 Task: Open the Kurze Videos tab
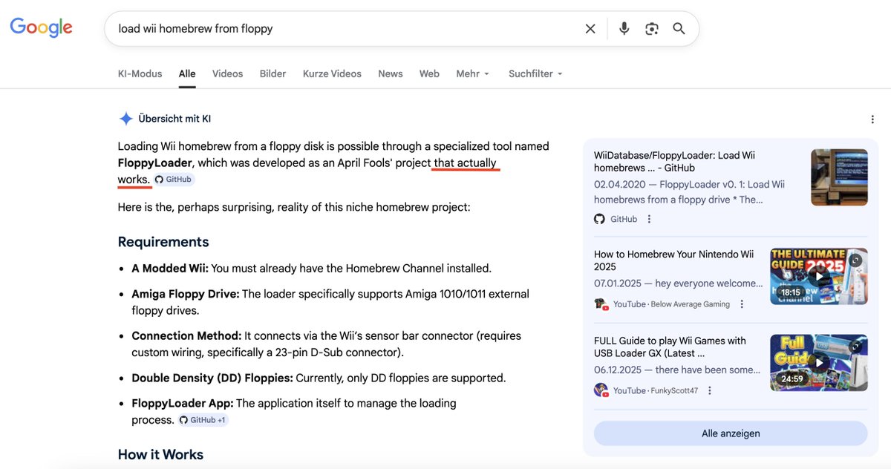coord(332,73)
